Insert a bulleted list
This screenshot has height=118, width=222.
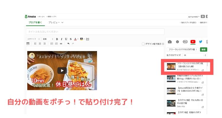click(x=52, y=44)
